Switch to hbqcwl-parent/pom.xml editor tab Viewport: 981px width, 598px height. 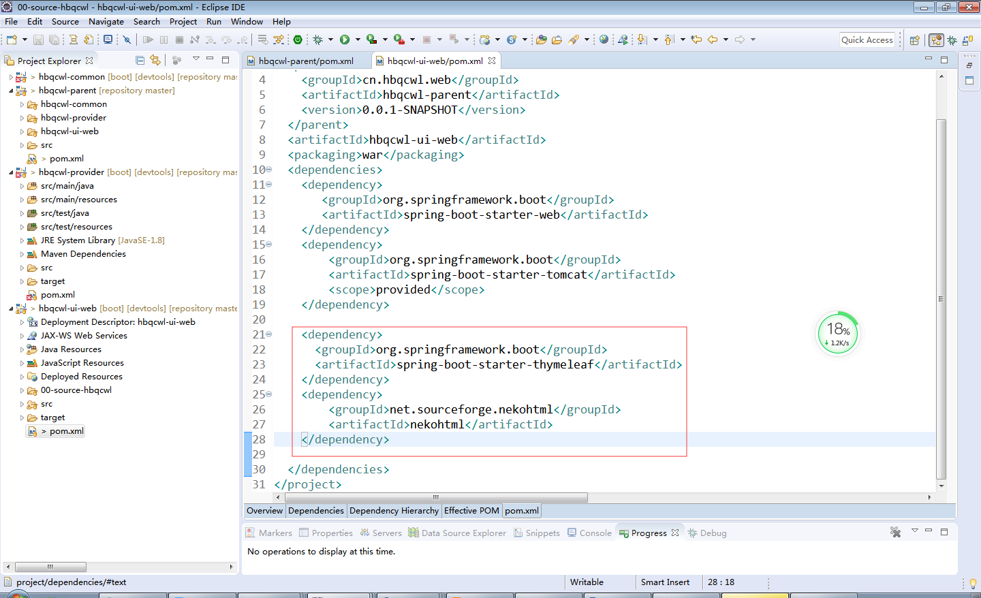(x=306, y=61)
